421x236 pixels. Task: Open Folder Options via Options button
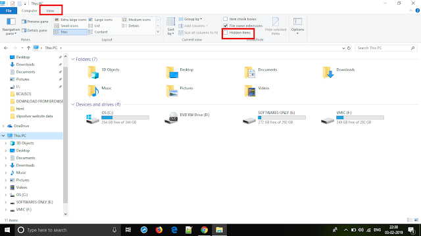(297, 26)
